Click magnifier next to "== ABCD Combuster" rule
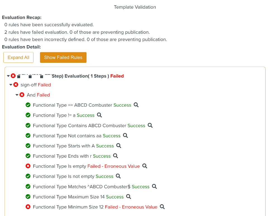Screen dimensions: 269x216 tap(136, 105)
